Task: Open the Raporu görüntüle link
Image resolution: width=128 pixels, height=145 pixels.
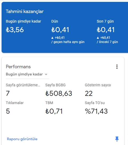Action: coord(22,139)
